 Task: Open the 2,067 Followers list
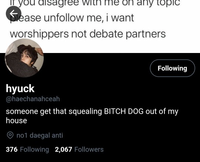[79, 149]
